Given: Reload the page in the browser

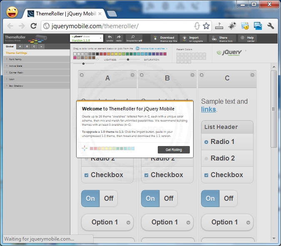Looking at the screenshot, I should click(x=34, y=26).
